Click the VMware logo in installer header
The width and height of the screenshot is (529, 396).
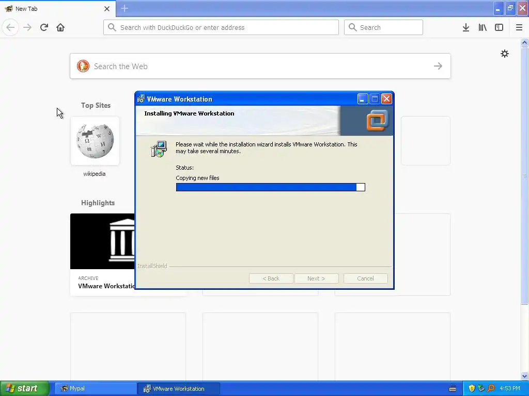coord(378,121)
